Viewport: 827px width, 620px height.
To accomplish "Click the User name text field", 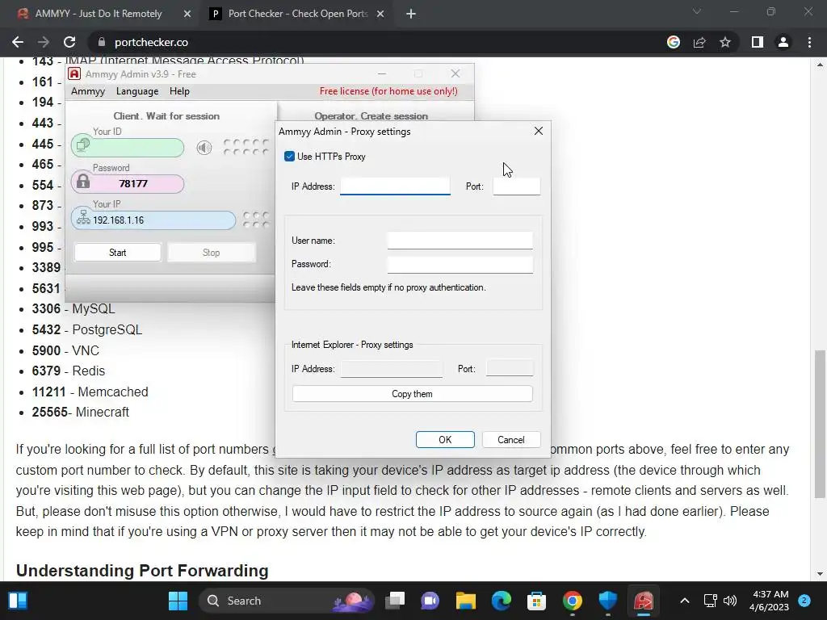I will 460,241.
